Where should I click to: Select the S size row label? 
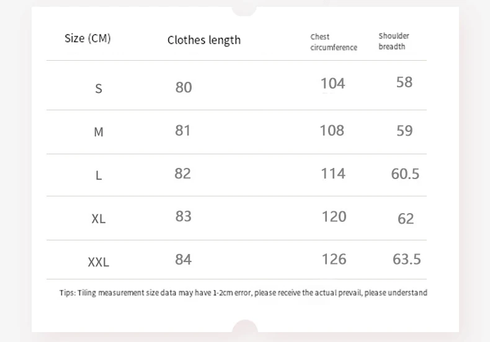click(x=98, y=89)
